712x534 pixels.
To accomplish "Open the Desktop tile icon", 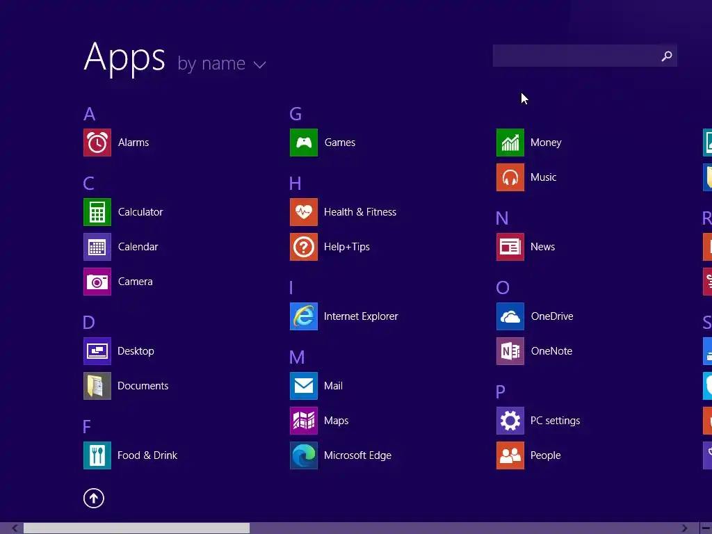I will tap(97, 351).
